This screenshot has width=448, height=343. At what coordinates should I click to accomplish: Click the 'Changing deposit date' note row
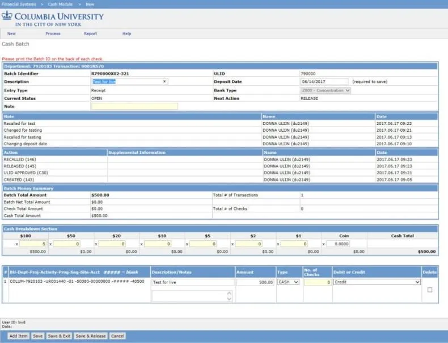pos(220,144)
